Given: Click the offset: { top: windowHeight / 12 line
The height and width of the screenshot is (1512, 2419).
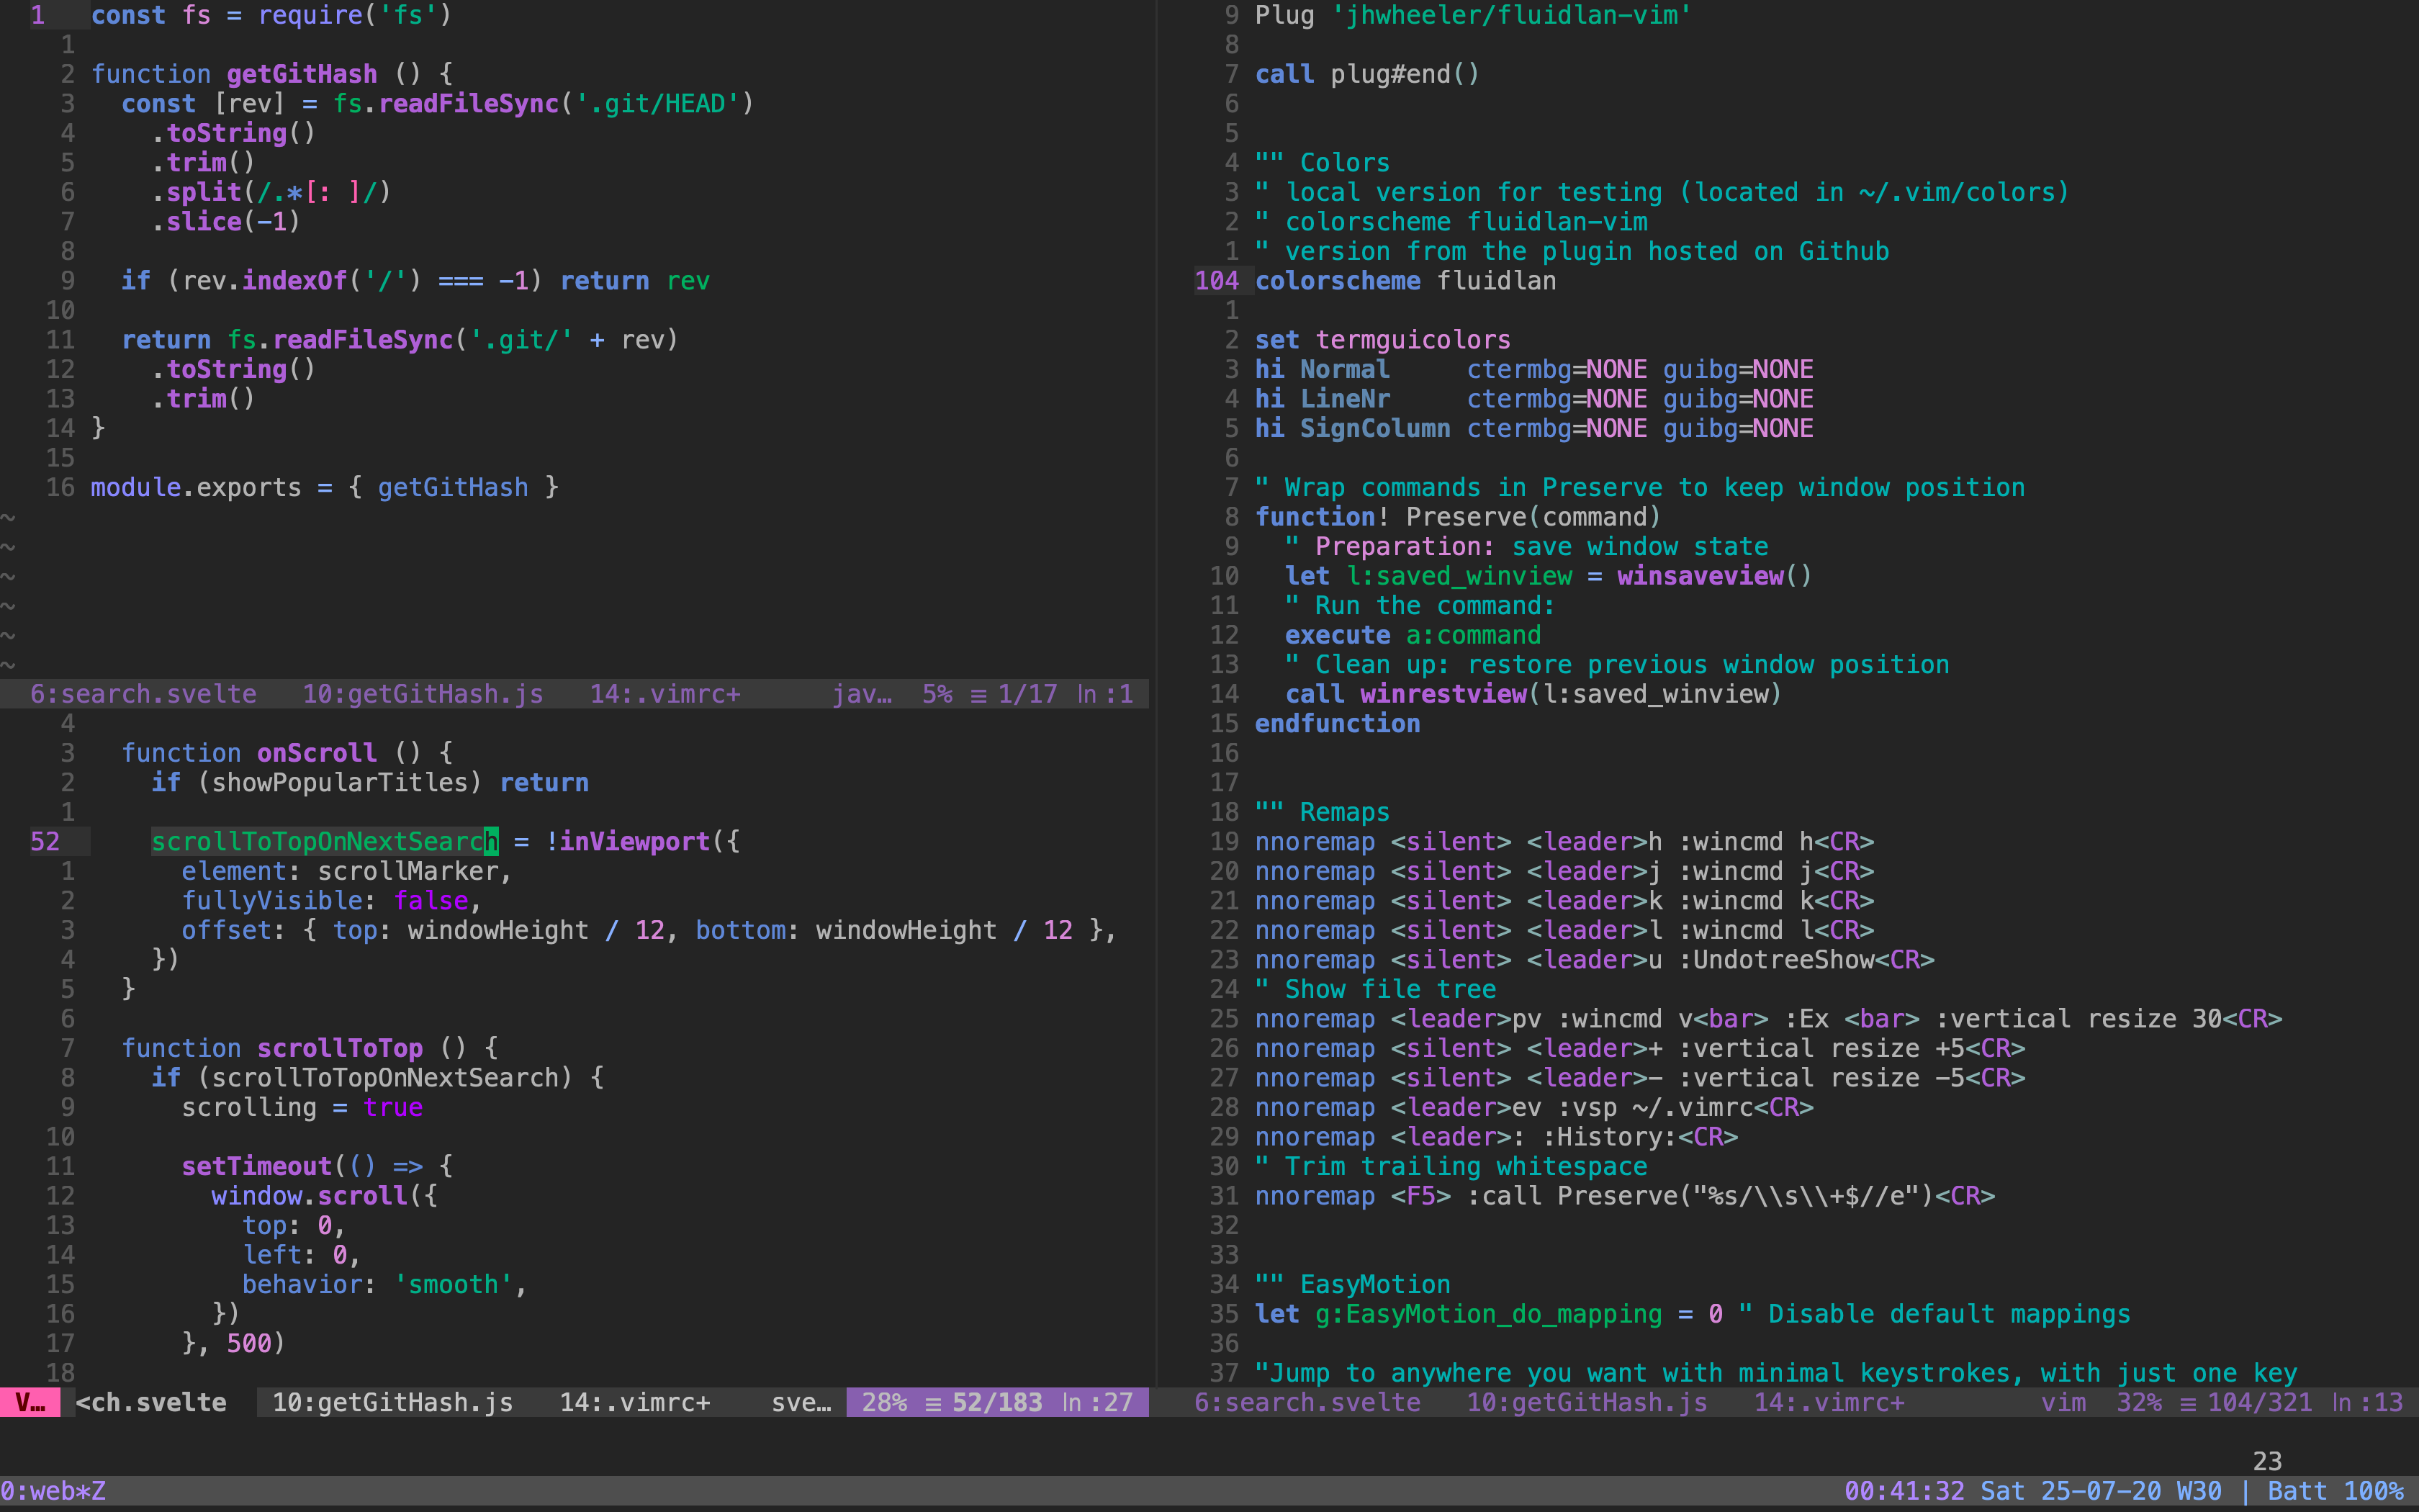Looking at the screenshot, I should (648, 930).
